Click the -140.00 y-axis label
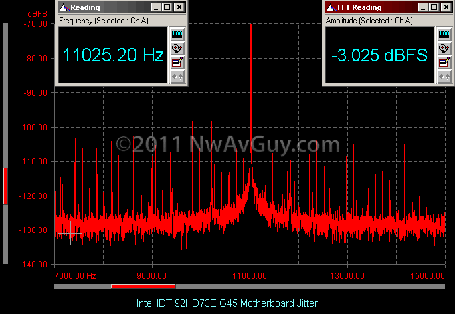This screenshot has height=314, width=455. point(33,264)
